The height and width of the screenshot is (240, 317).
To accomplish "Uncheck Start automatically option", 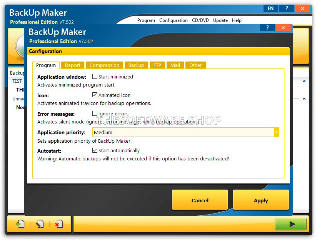I will (95, 150).
